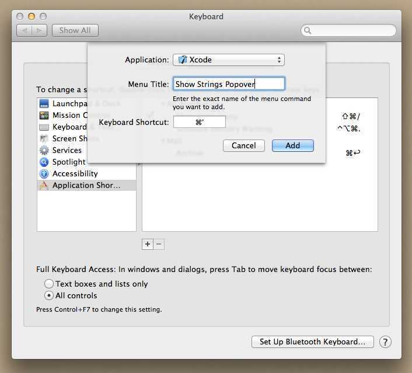Click the search magnifier icon in toolbar
Viewport: 412px width, 373px height.
tap(308, 31)
